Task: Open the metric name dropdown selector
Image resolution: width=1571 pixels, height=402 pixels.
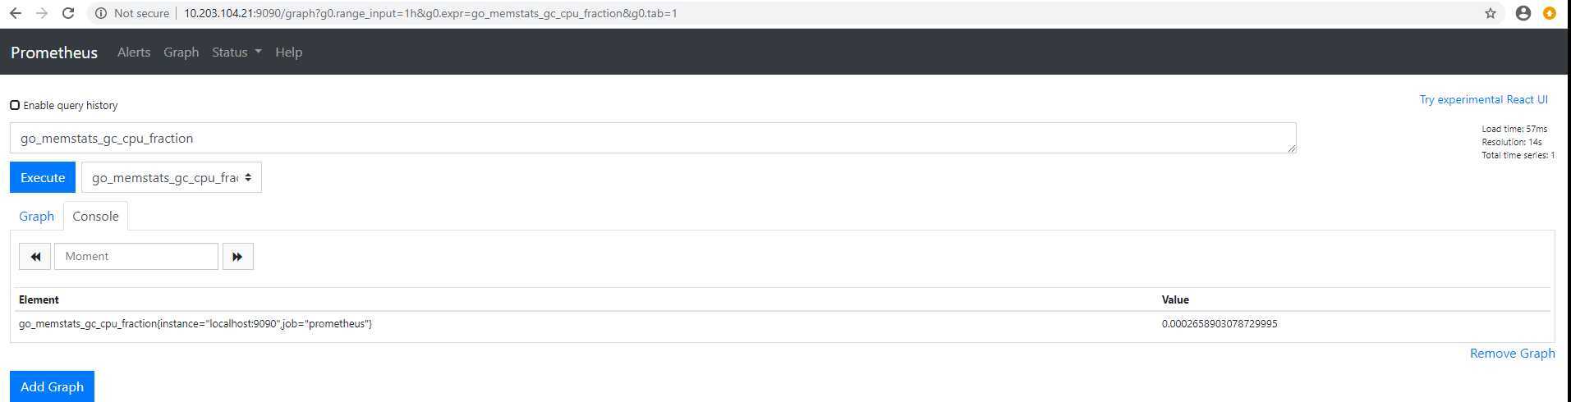Action: (x=172, y=178)
